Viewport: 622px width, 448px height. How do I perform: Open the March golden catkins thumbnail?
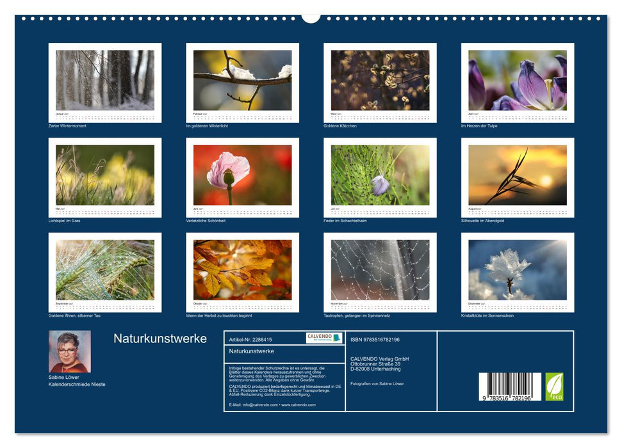pos(380,83)
